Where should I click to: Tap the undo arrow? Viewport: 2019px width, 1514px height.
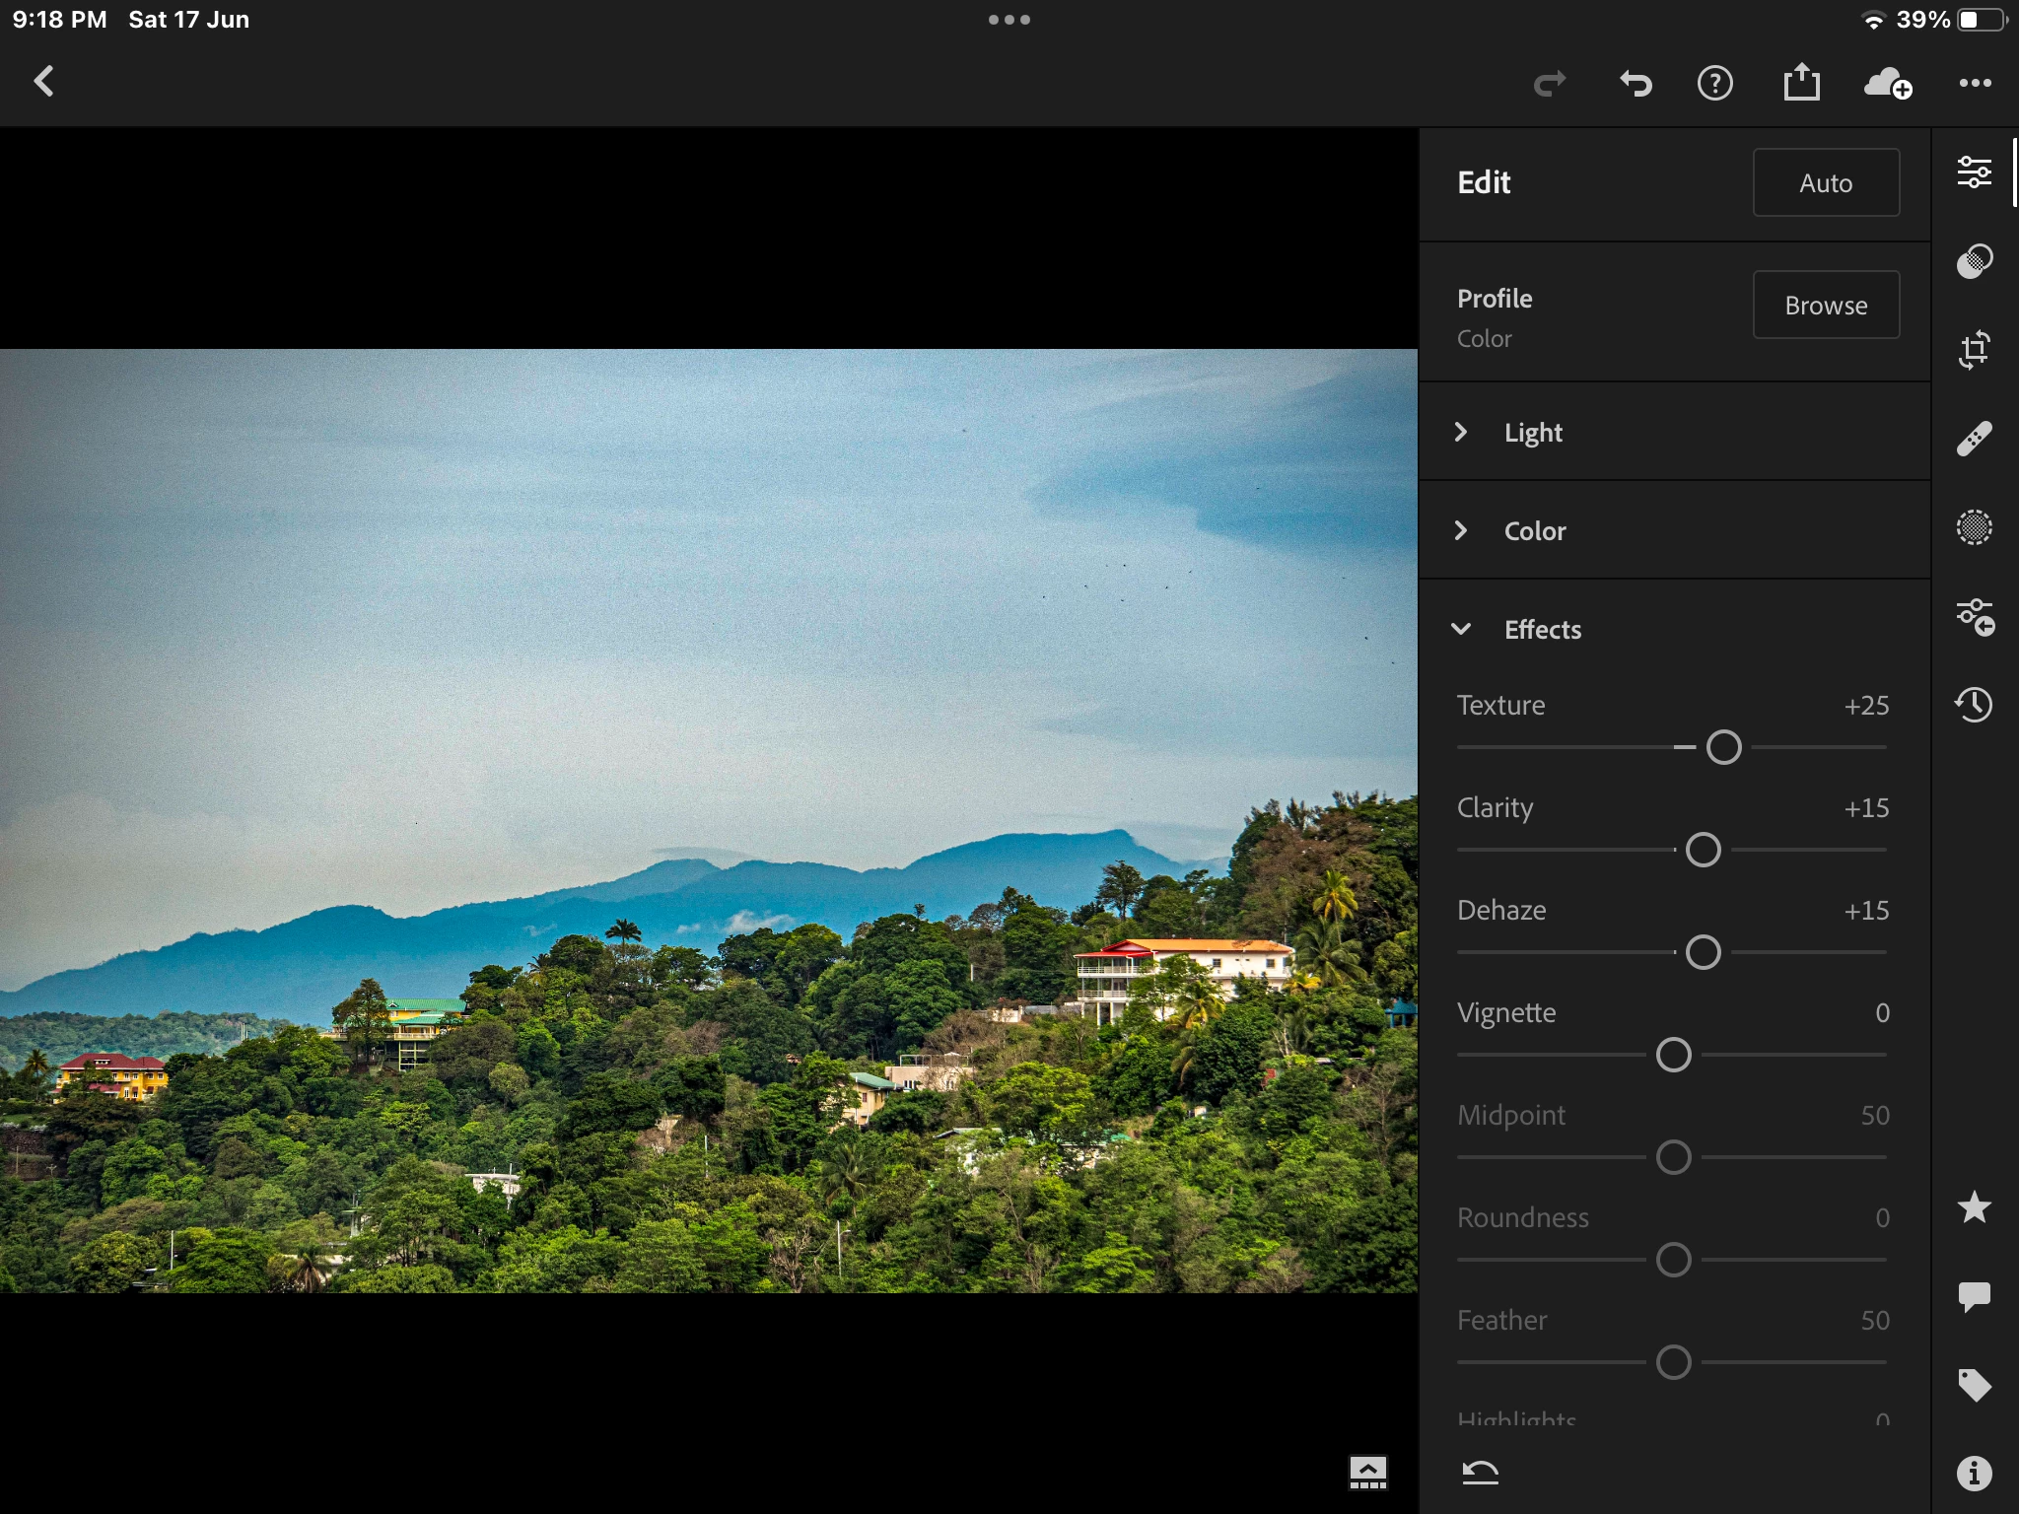click(x=1636, y=83)
